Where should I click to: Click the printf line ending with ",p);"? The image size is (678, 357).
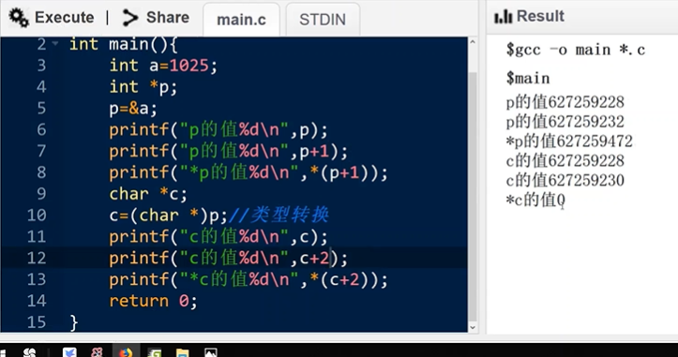(x=218, y=129)
